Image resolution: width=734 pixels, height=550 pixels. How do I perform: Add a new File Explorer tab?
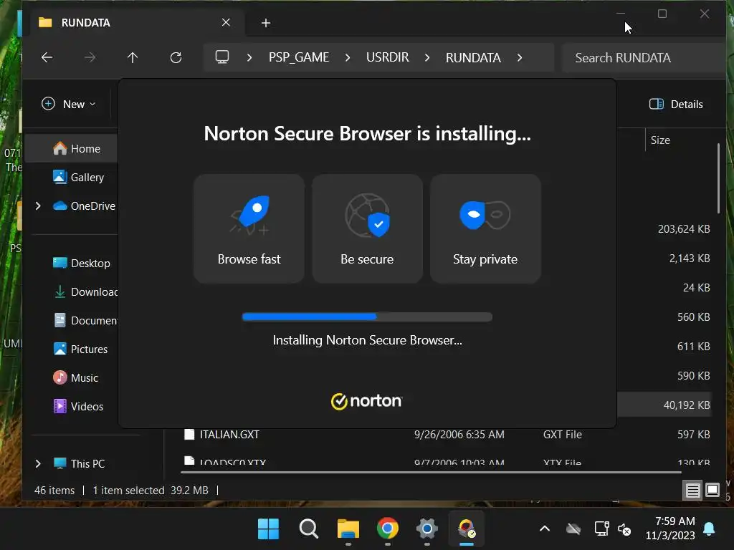[x=265, y=23]
